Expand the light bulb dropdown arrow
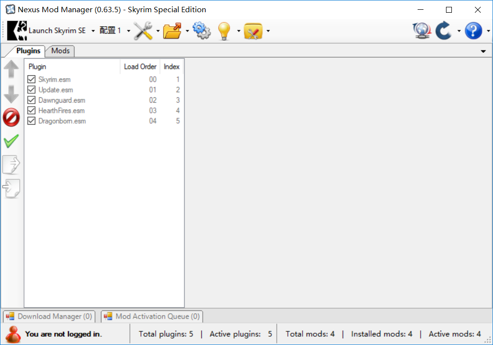The height and width of the screenshot is (345, 493). click(238, 31)
